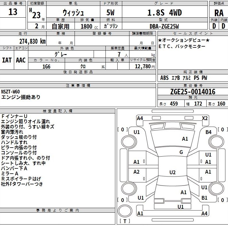Image resolution: width=228 pixels, height=226 pixels.
Task: Click the ハンドルすれ note
Action: point(14,142)
